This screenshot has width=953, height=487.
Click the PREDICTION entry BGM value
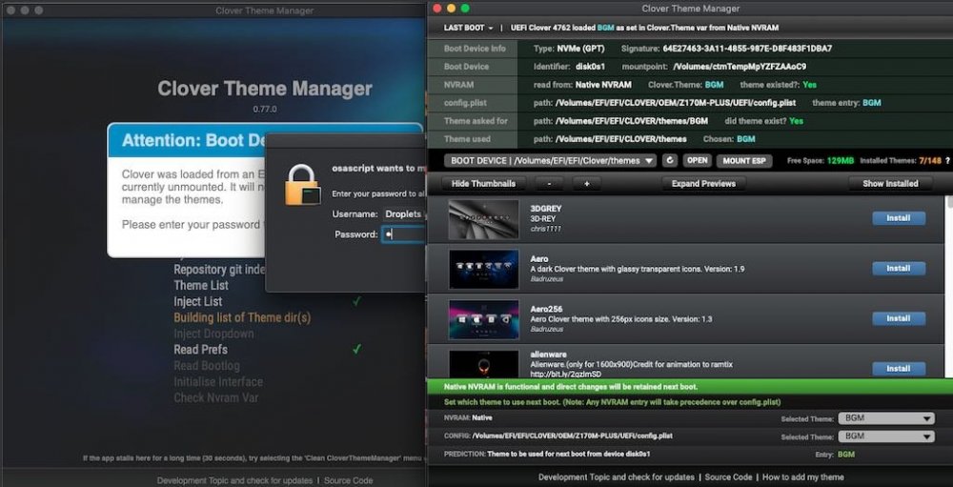pyautogui.click(x=845, y=455)
